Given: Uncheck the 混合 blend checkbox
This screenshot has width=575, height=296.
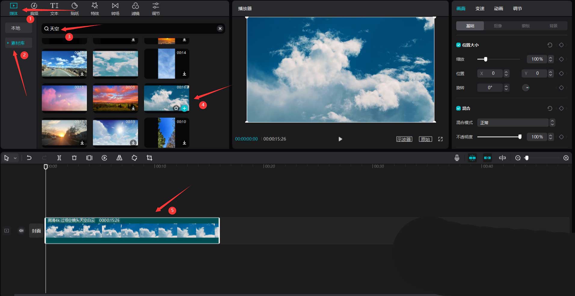Looking at the screenshot, I should click(x=458, y=108).
